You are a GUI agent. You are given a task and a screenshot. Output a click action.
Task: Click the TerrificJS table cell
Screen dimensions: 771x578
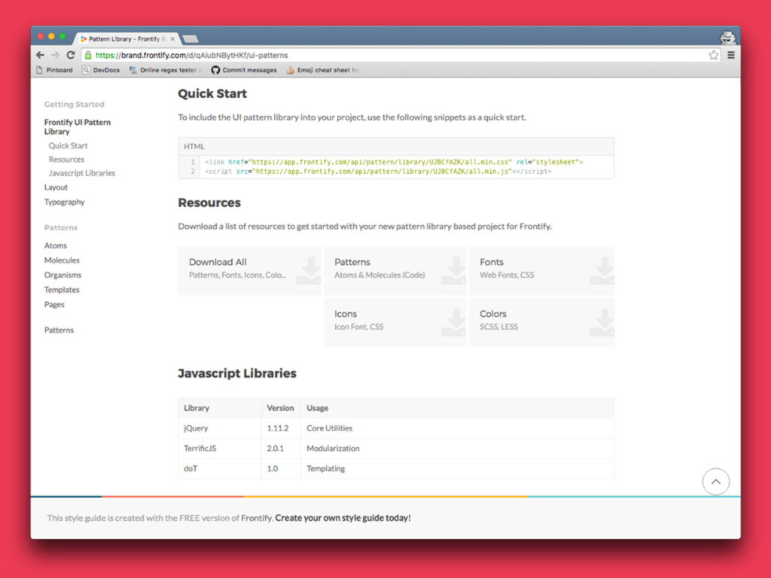point(220,449)
